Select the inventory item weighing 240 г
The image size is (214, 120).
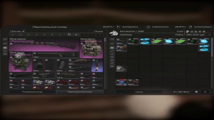(121, 82)
